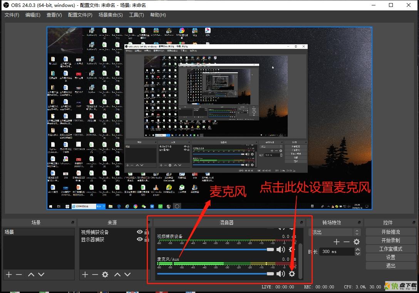
Task: Click the 退出 button
Action: point(391,266)
